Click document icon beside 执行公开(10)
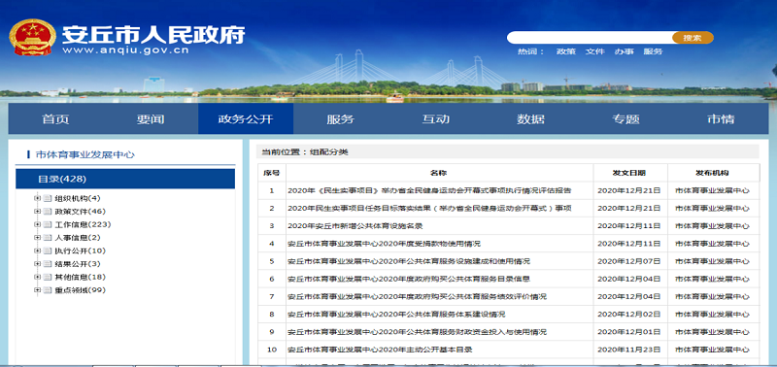 [47, 250]
